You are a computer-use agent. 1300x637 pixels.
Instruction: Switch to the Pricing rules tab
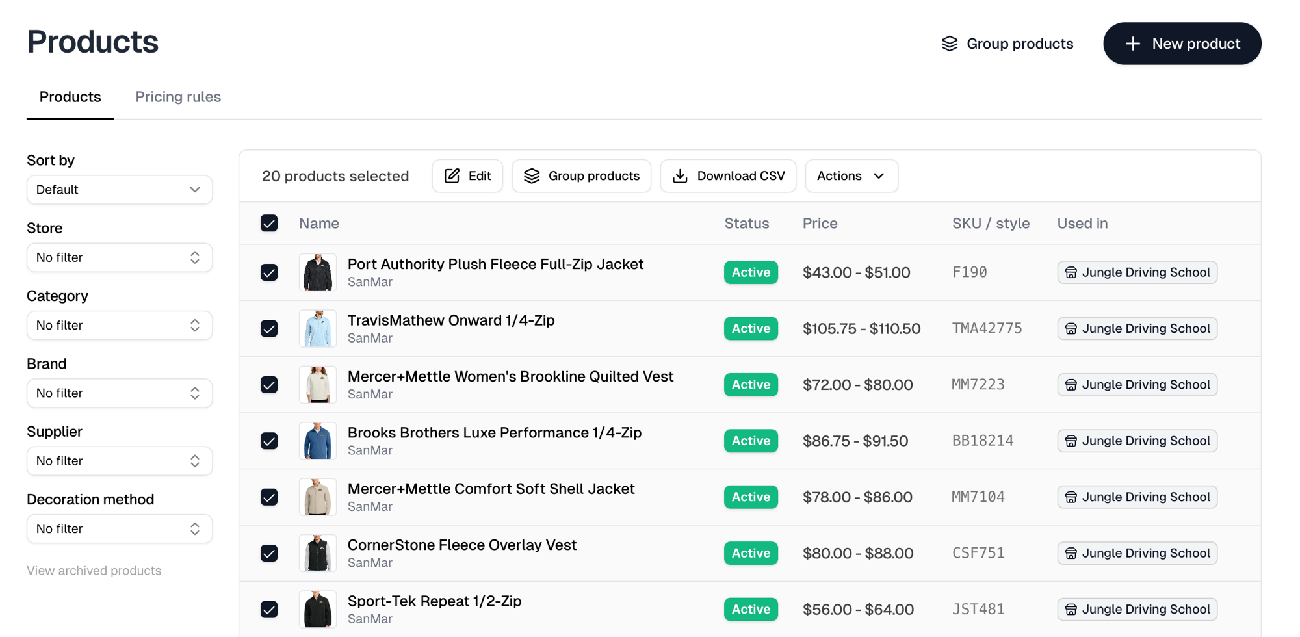tap(178, 97)
